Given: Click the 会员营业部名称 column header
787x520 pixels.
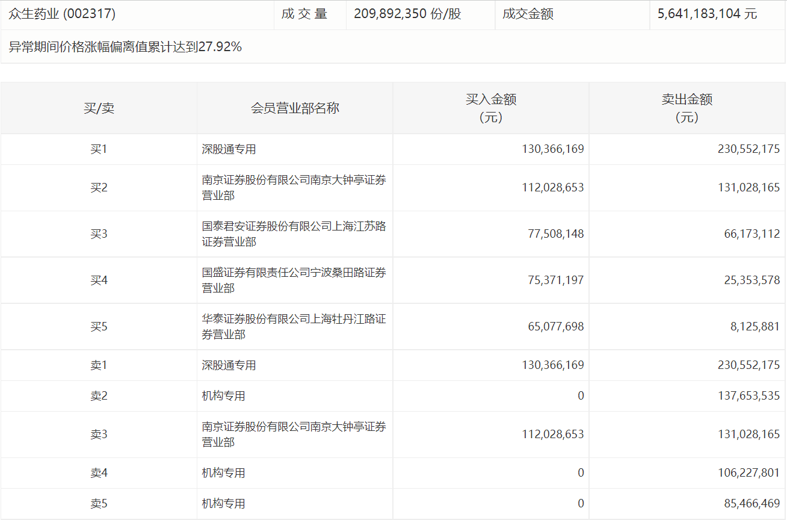Looking at the screenshot, I should tap(295, 108).
